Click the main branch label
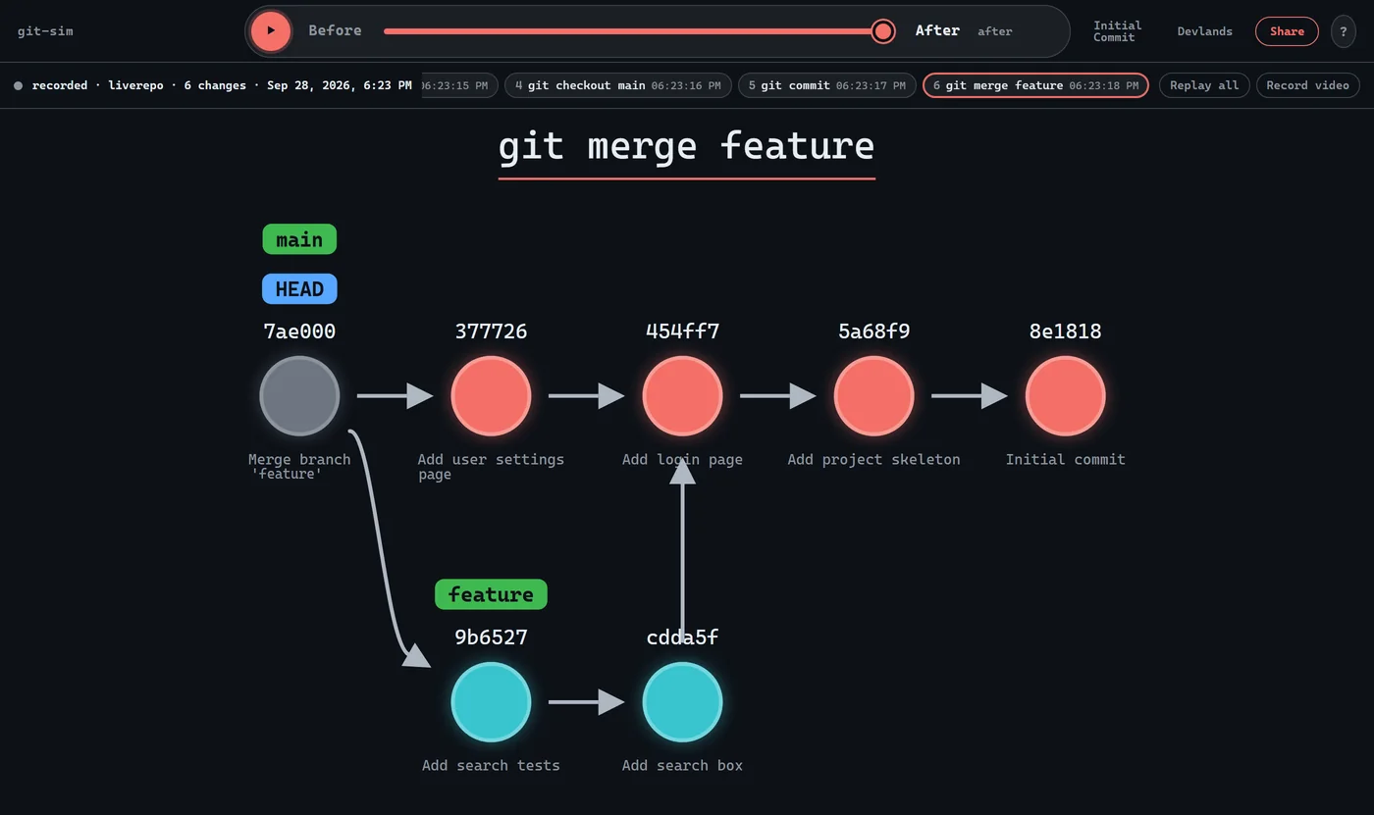This screenshot has height=815, width=1374. [299, 239]
